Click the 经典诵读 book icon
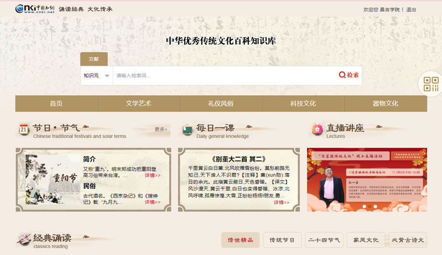Viewport: 442px width, 255px height. [x=24, y=239]
